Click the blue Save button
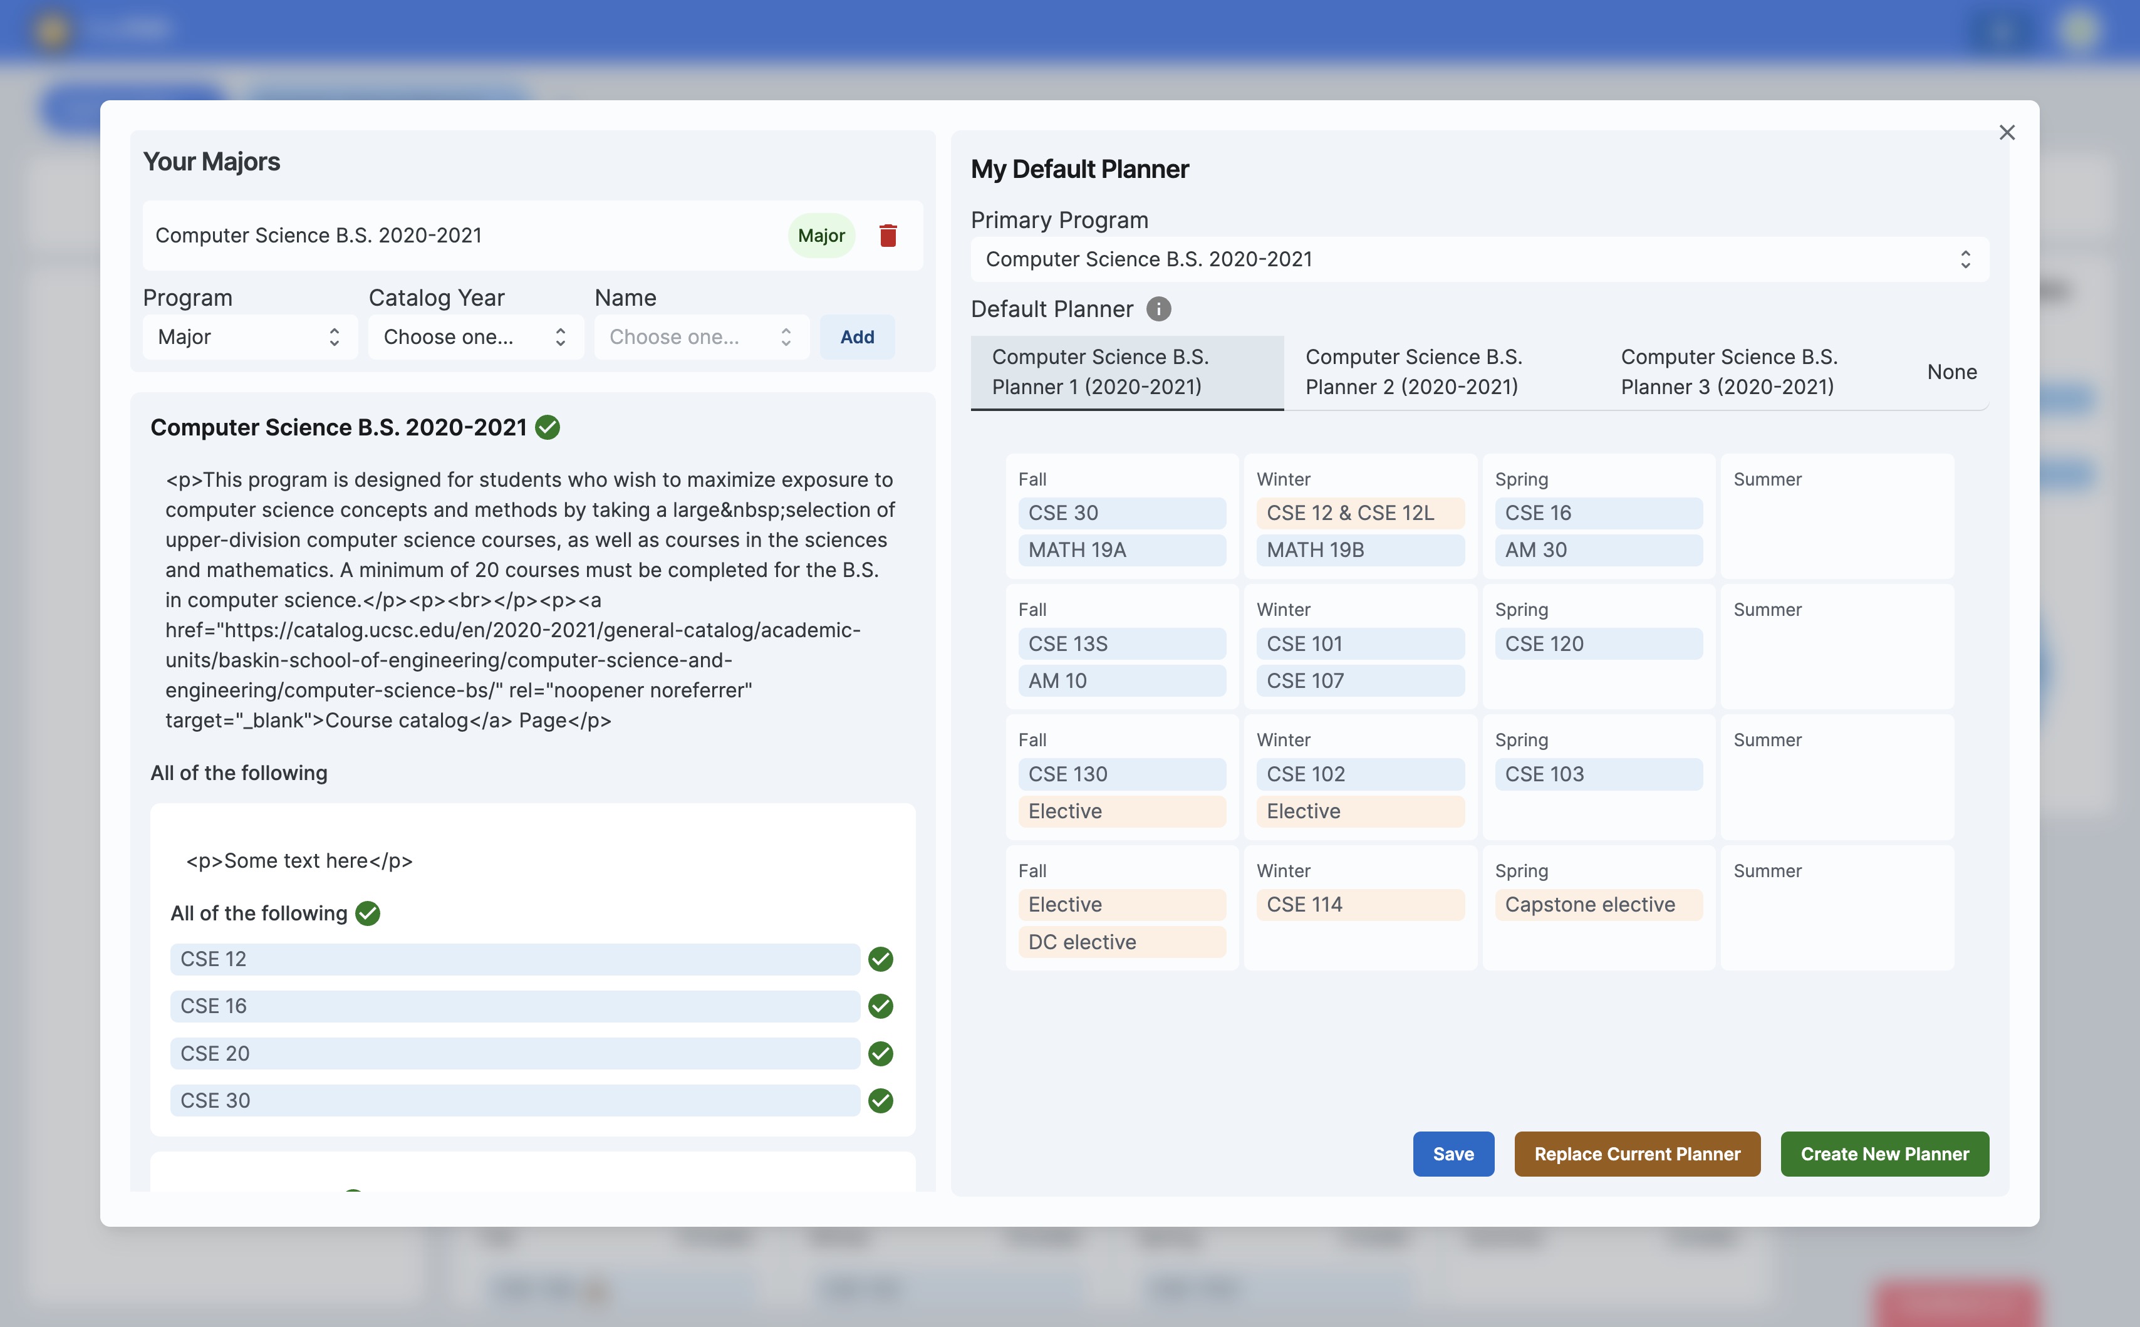This screenshot has width=2140, height=1327. (x=1452, y=1154)
